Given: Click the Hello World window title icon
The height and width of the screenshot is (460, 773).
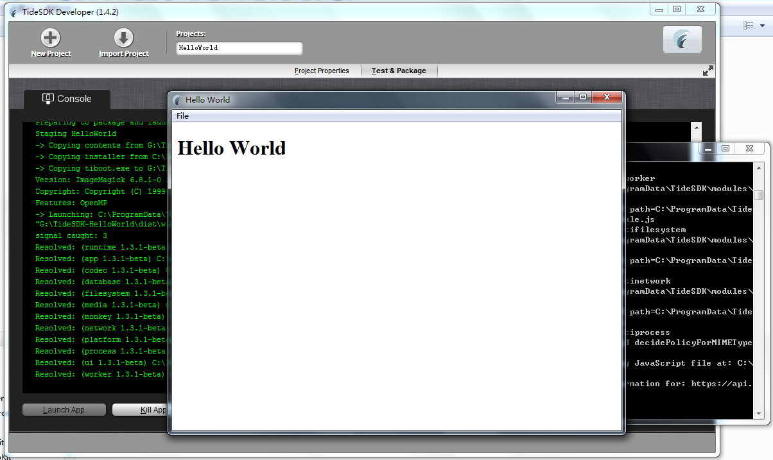Looking at the screenshot, I should pos(178,99).
